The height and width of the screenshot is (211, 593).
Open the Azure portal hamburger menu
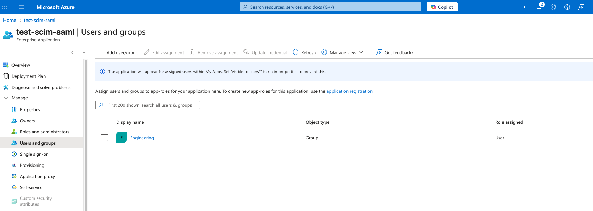click(x=21, y=7)
